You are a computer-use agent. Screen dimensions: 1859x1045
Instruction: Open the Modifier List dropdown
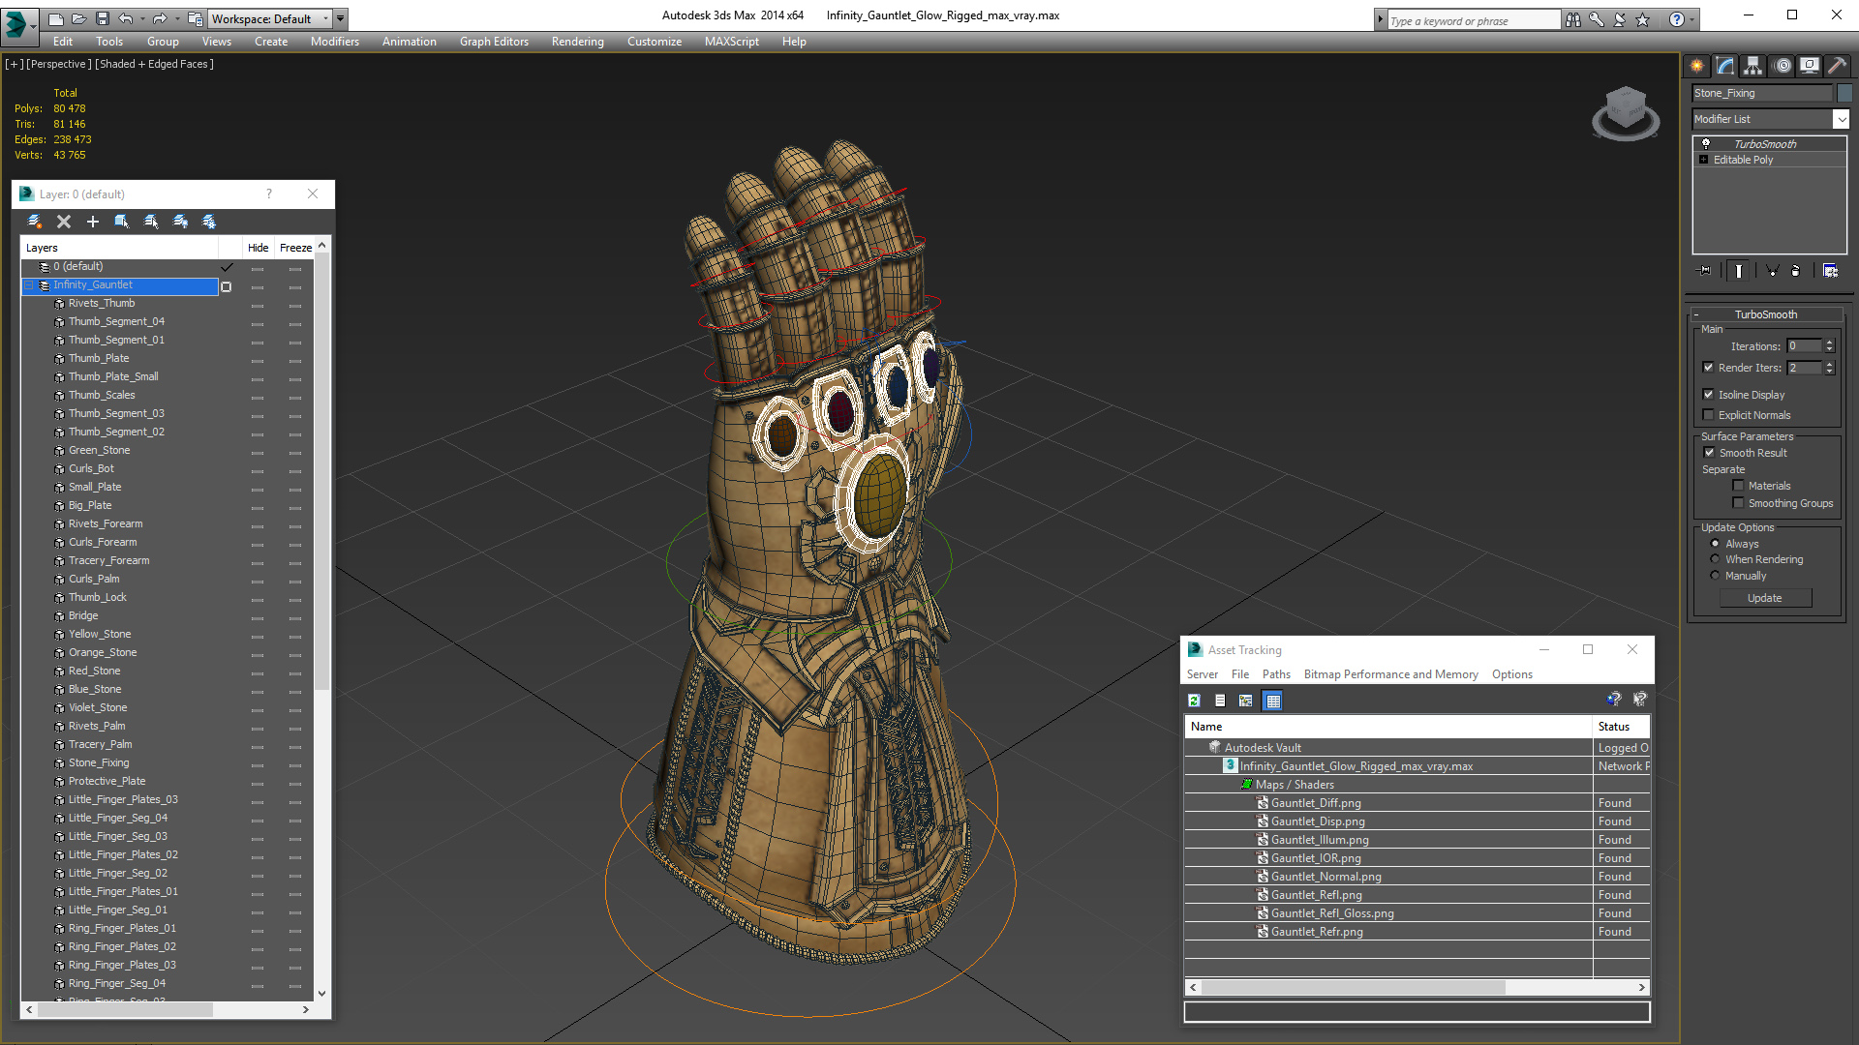[x=1840, y=119]
